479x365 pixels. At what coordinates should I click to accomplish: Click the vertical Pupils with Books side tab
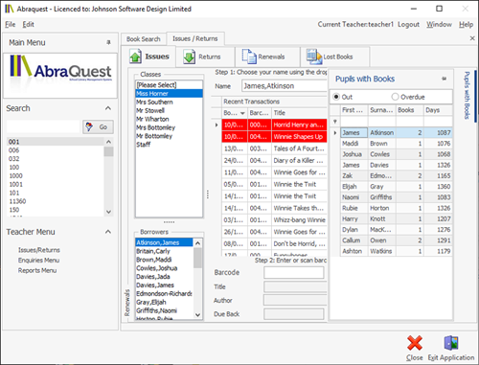pyautogui.click(x=467, y=95)
